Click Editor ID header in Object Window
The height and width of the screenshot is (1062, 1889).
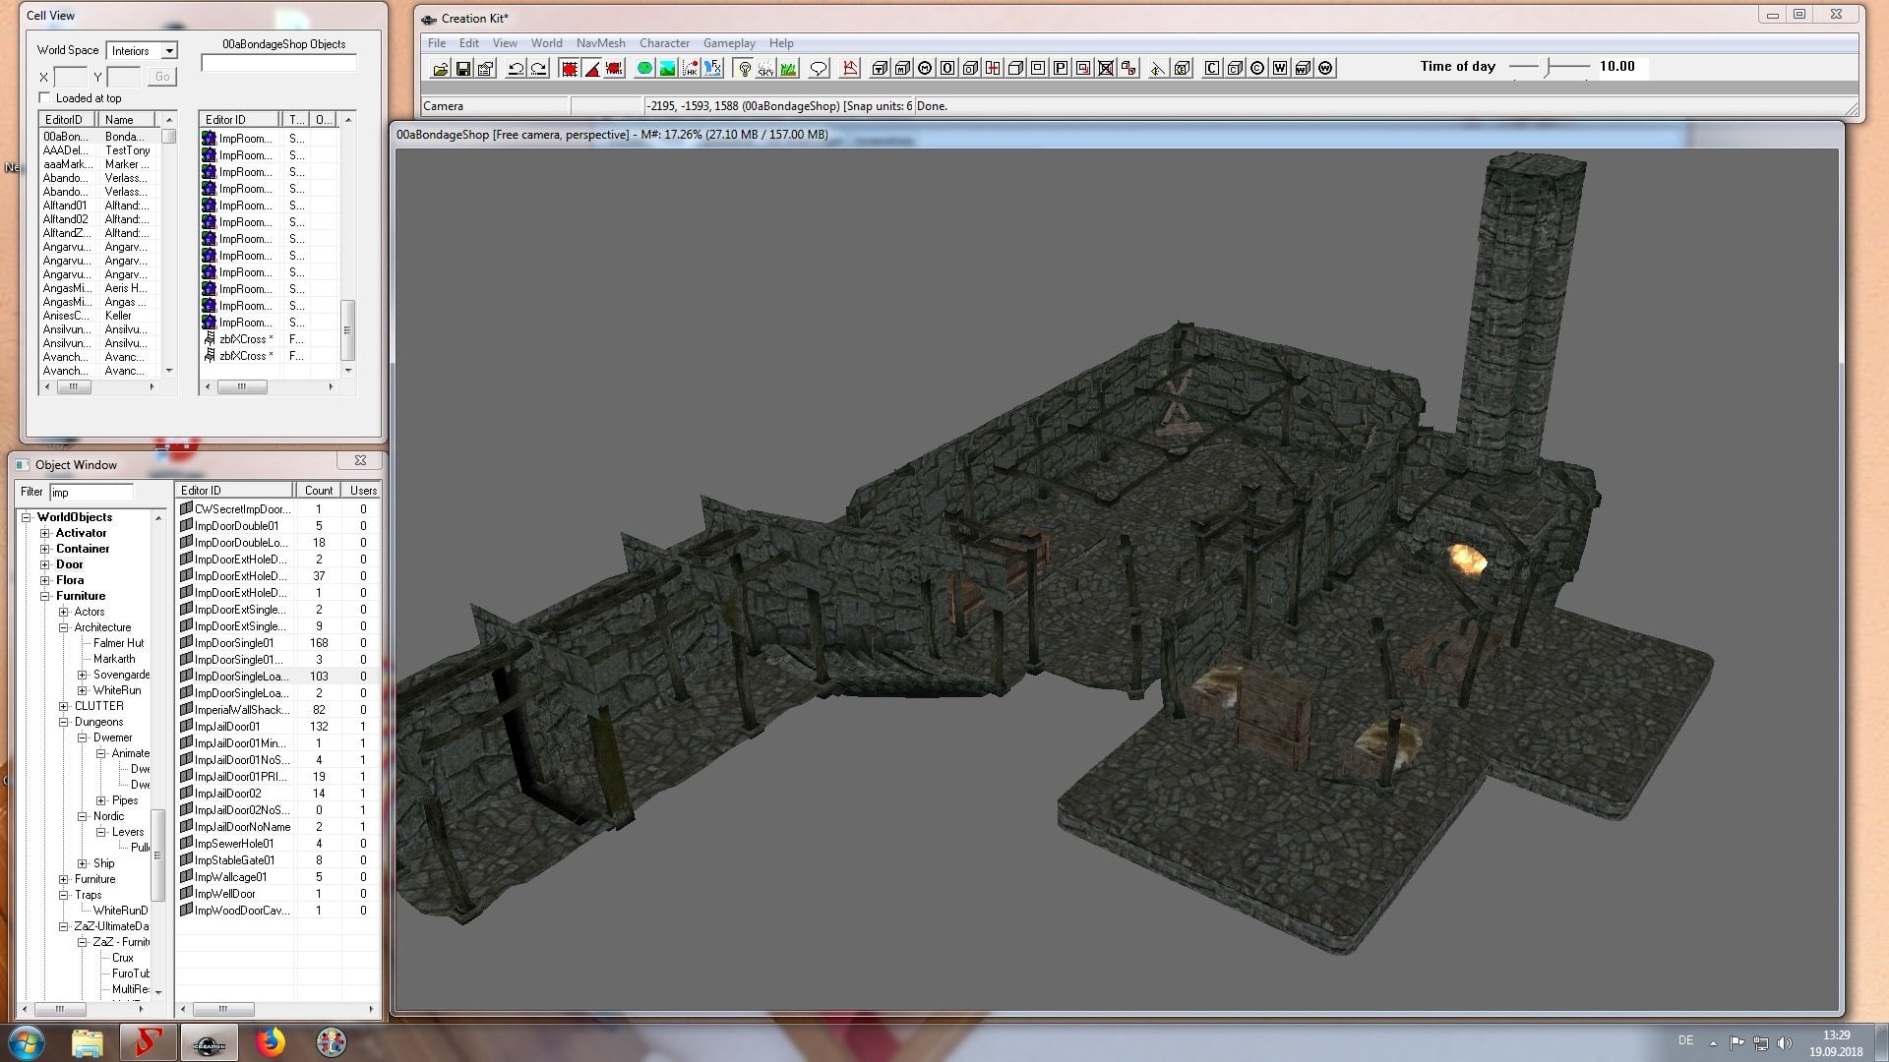coord(235,491)
